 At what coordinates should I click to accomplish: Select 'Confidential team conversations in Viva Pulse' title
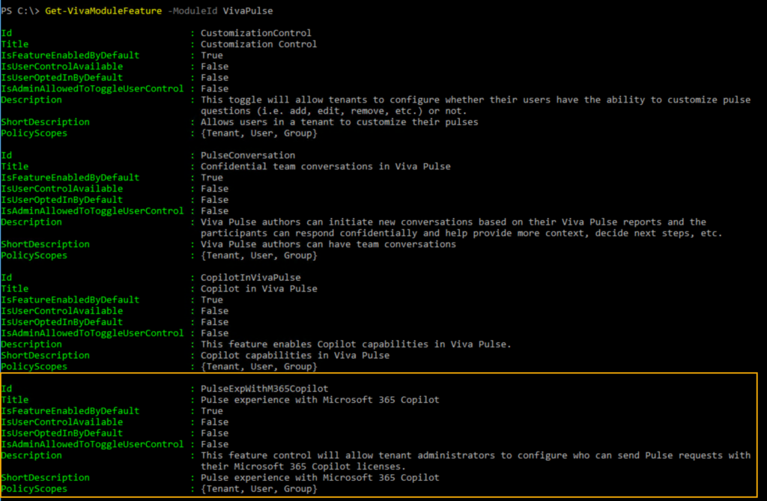(x=326, y=166)
